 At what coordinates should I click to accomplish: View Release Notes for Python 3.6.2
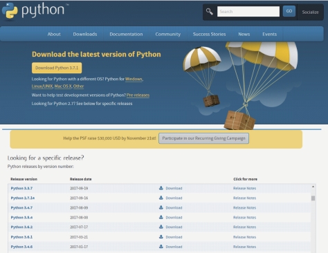point(244,227)
